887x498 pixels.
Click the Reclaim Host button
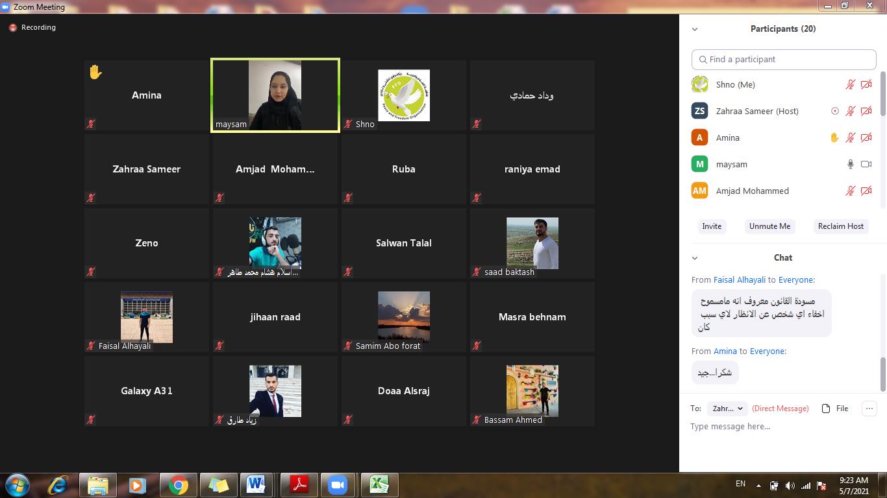(840, 226)
